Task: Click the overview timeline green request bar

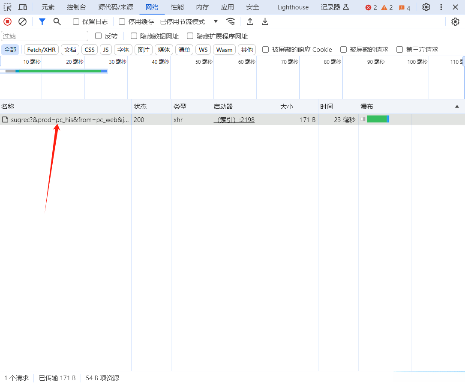Action: point(60,71)
